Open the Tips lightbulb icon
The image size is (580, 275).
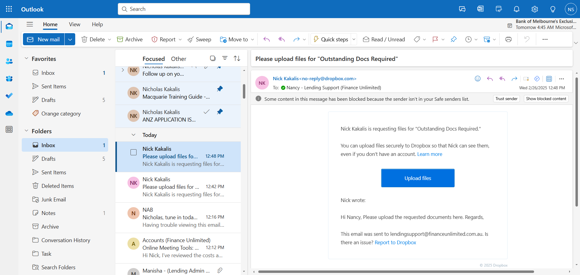553,9
